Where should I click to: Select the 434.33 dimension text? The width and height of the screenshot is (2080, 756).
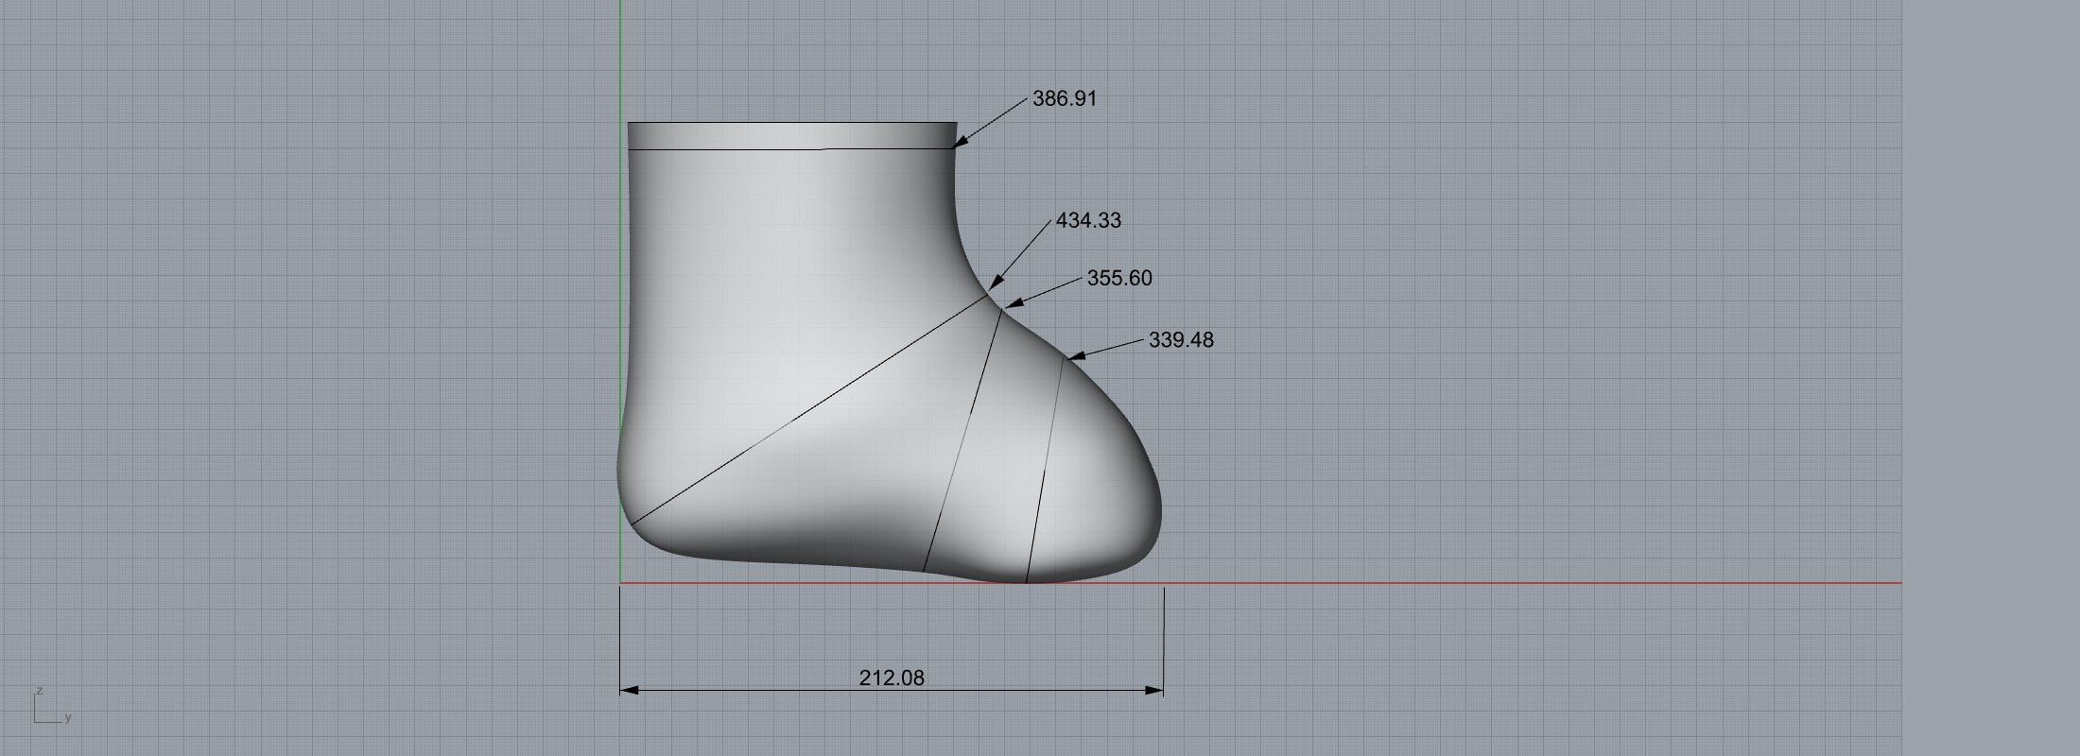point(1088,220)
